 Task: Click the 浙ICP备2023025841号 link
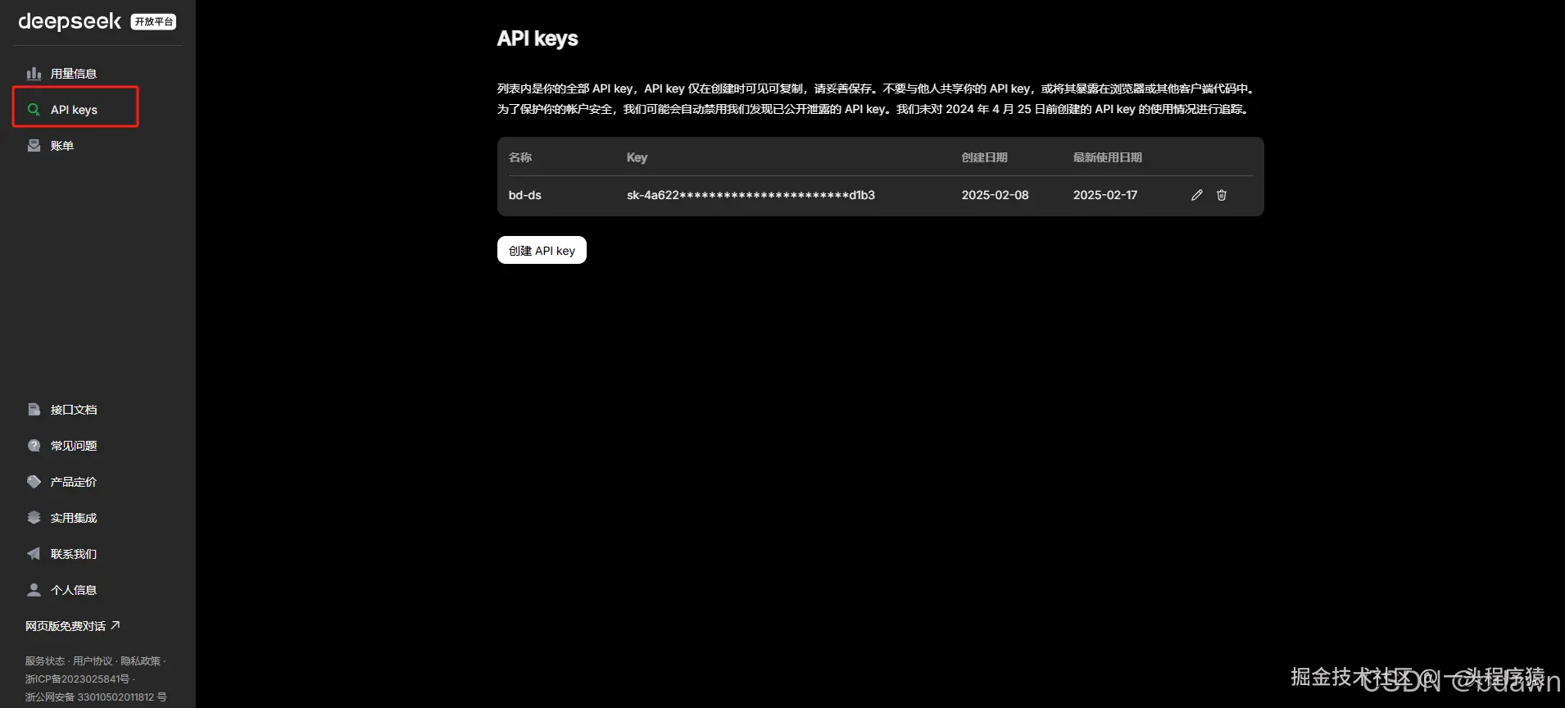[x=77, y=679]
